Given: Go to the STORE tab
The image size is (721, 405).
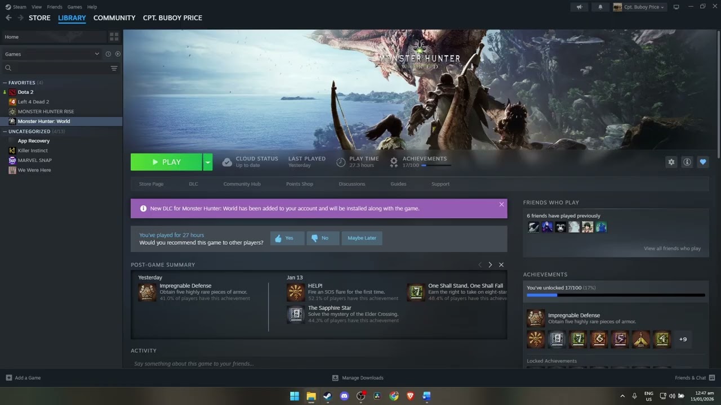Looking at the screenshot, I should [39, 18].
